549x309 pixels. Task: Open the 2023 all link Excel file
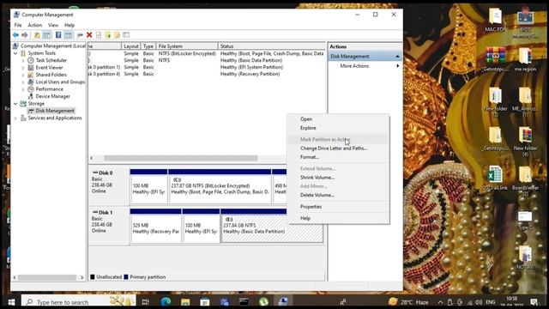[496, 178]
